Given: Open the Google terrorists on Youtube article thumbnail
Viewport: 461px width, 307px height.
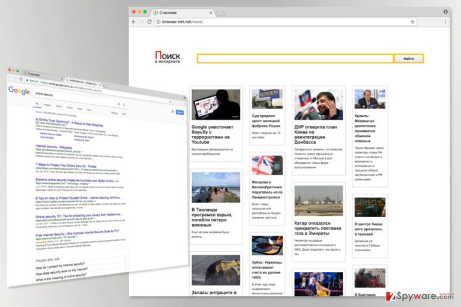Looking at the screenshot, I should [216, 104].
